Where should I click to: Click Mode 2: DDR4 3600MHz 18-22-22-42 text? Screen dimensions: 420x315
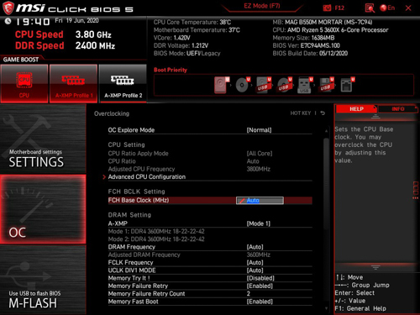pos(156,239)
